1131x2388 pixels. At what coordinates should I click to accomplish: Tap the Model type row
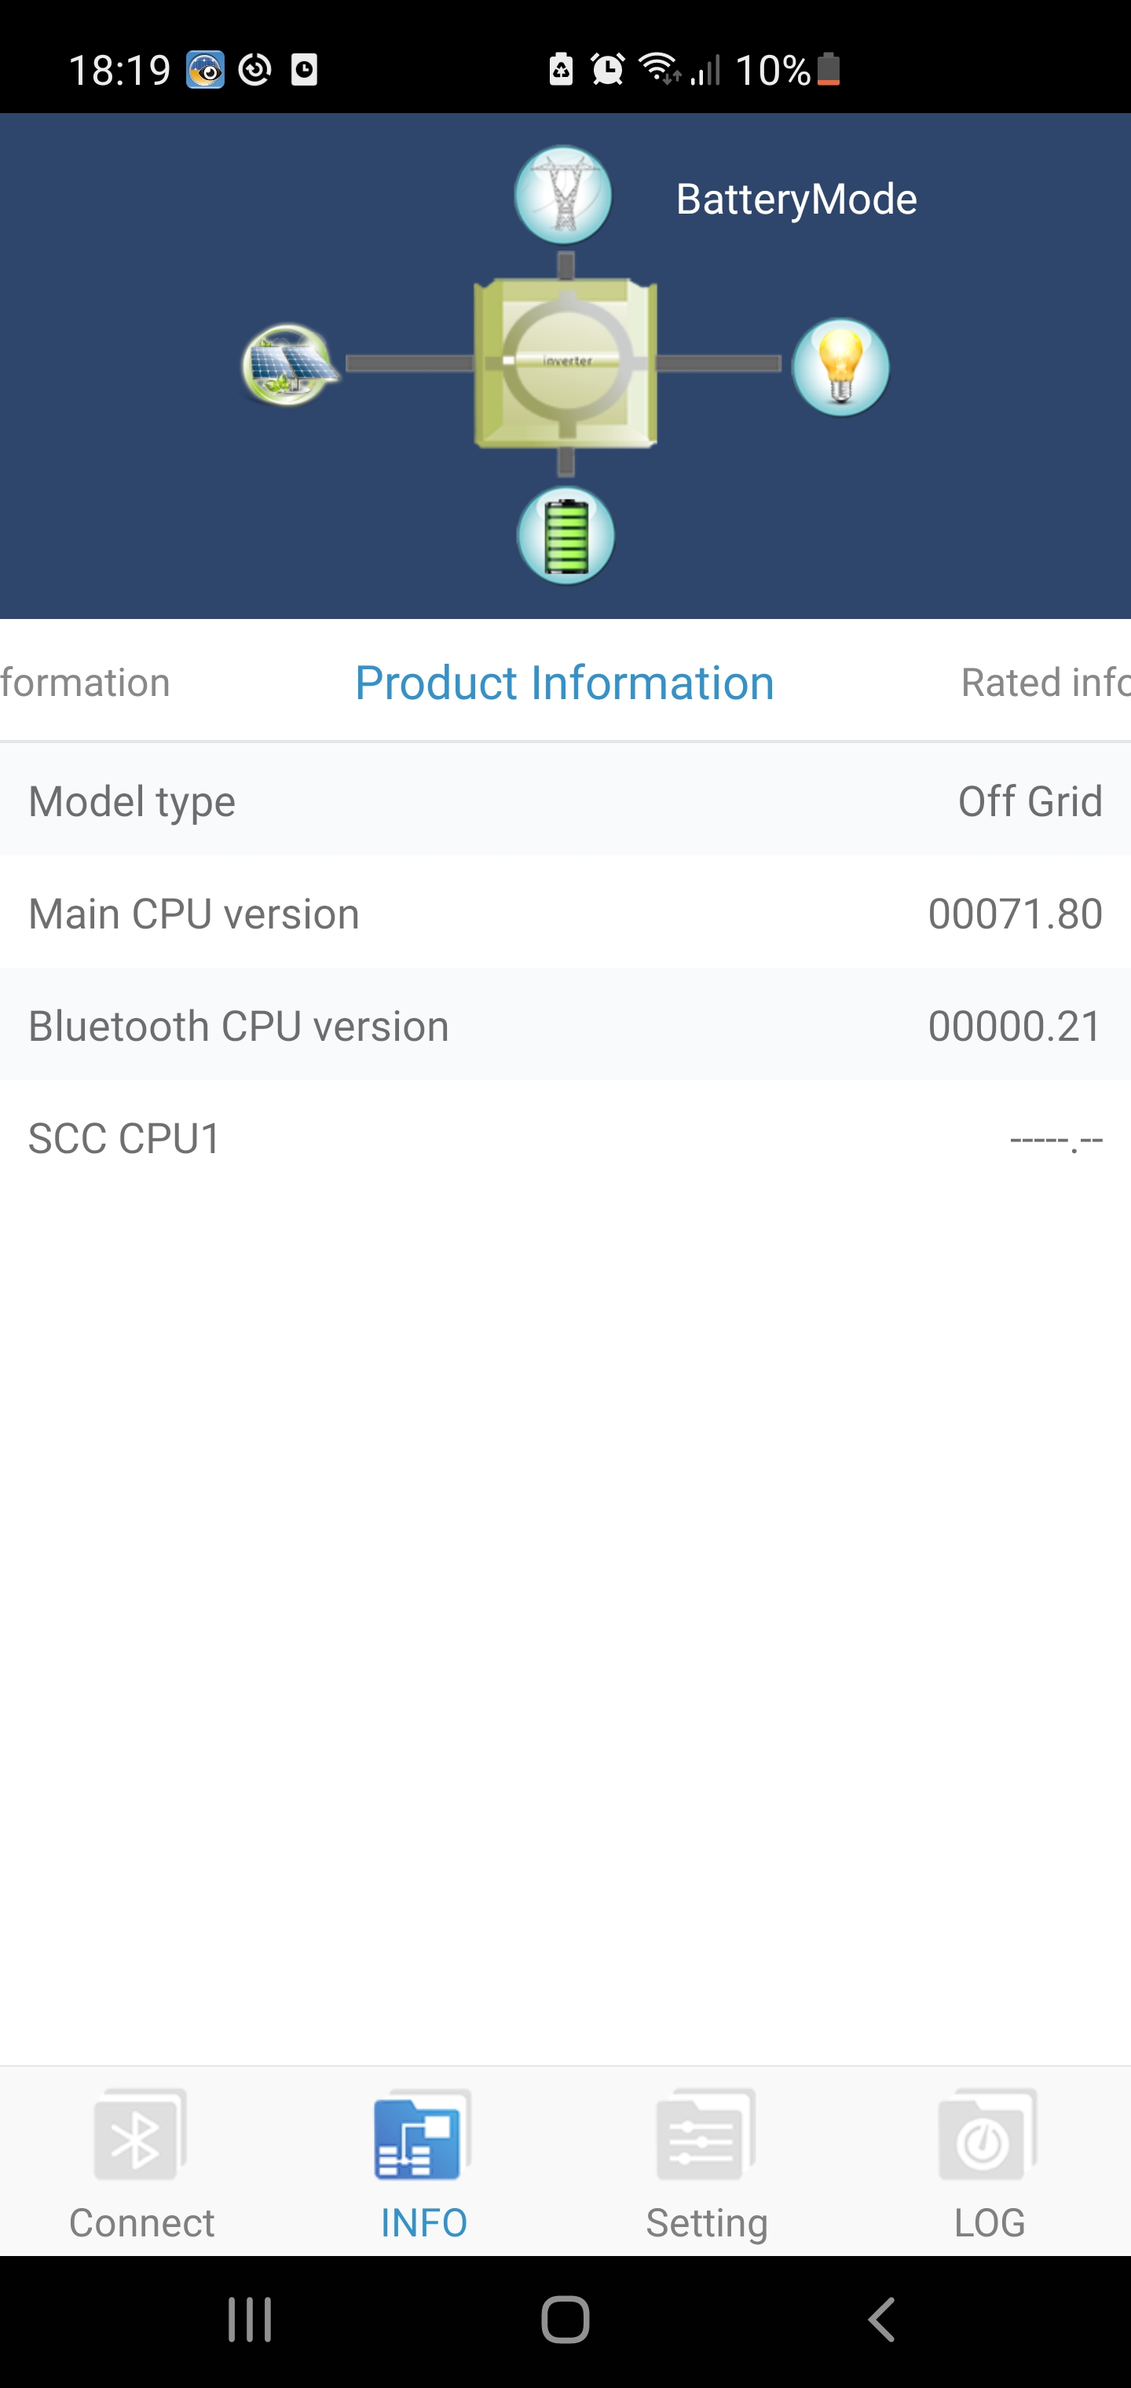[x=565, y=802]
